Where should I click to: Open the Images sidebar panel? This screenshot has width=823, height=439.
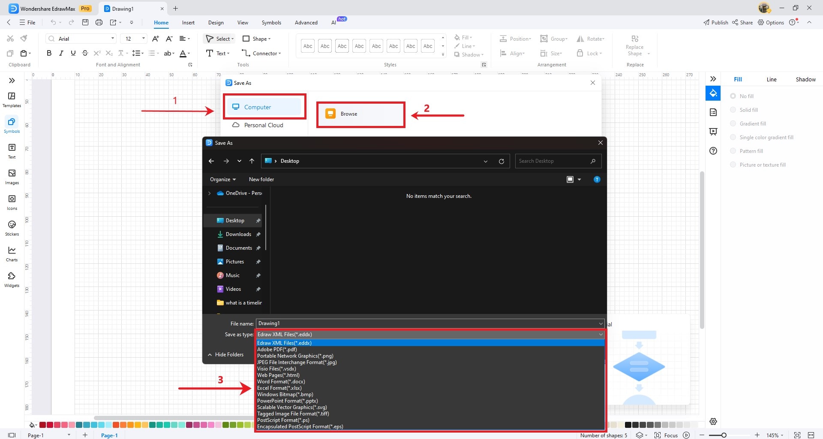coord(12,176)
